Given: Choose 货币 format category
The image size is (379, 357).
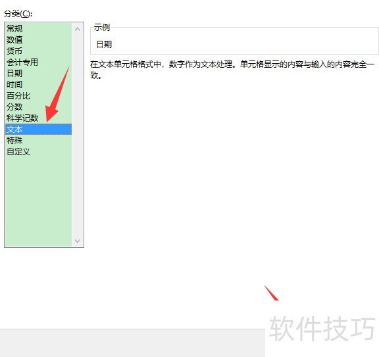Looking at the screenshot, I should 38,51.
